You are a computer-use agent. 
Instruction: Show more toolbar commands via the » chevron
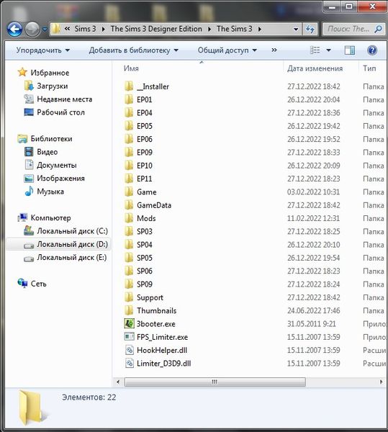pos(274,50)
